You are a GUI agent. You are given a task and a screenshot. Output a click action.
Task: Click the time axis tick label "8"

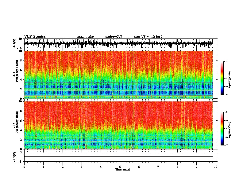pos(177,167)
